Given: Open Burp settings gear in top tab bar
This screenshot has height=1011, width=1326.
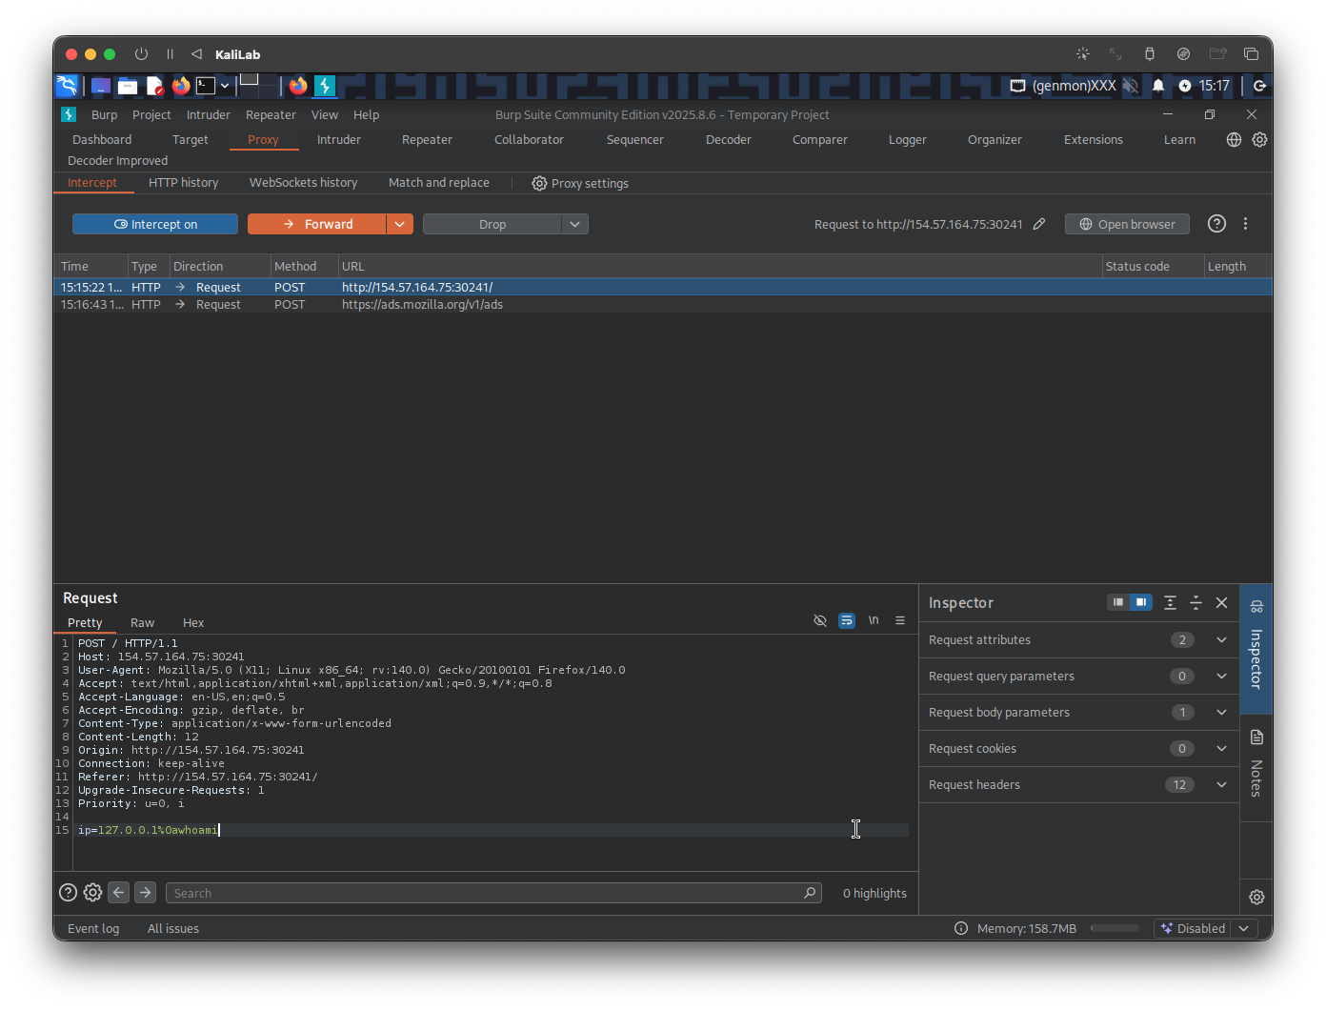Looking at the screenshot, I should [1259, 140].
